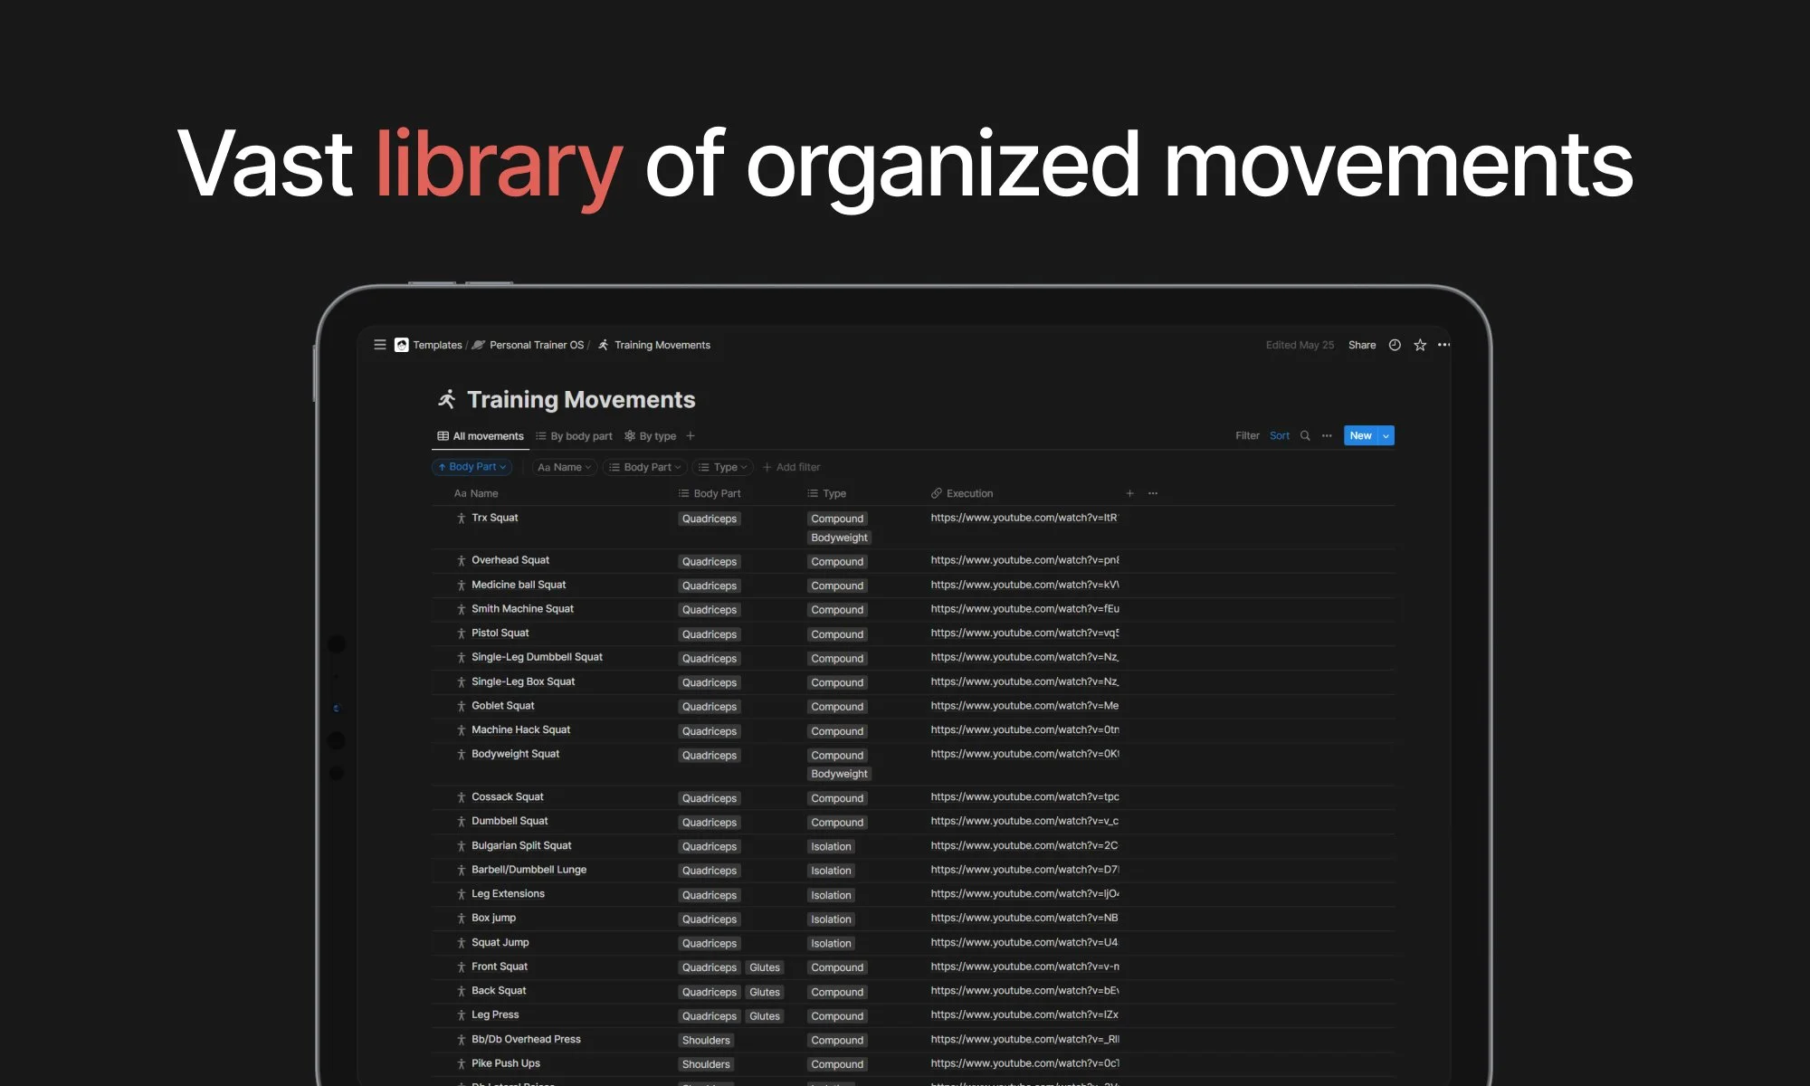
Task: Open the sidebar hamburger menu
Action: 380,345
